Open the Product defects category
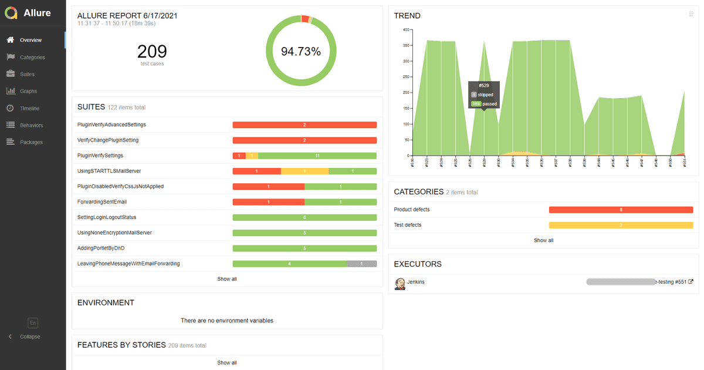This screenshot has width=704, height=370. [412, 210]
